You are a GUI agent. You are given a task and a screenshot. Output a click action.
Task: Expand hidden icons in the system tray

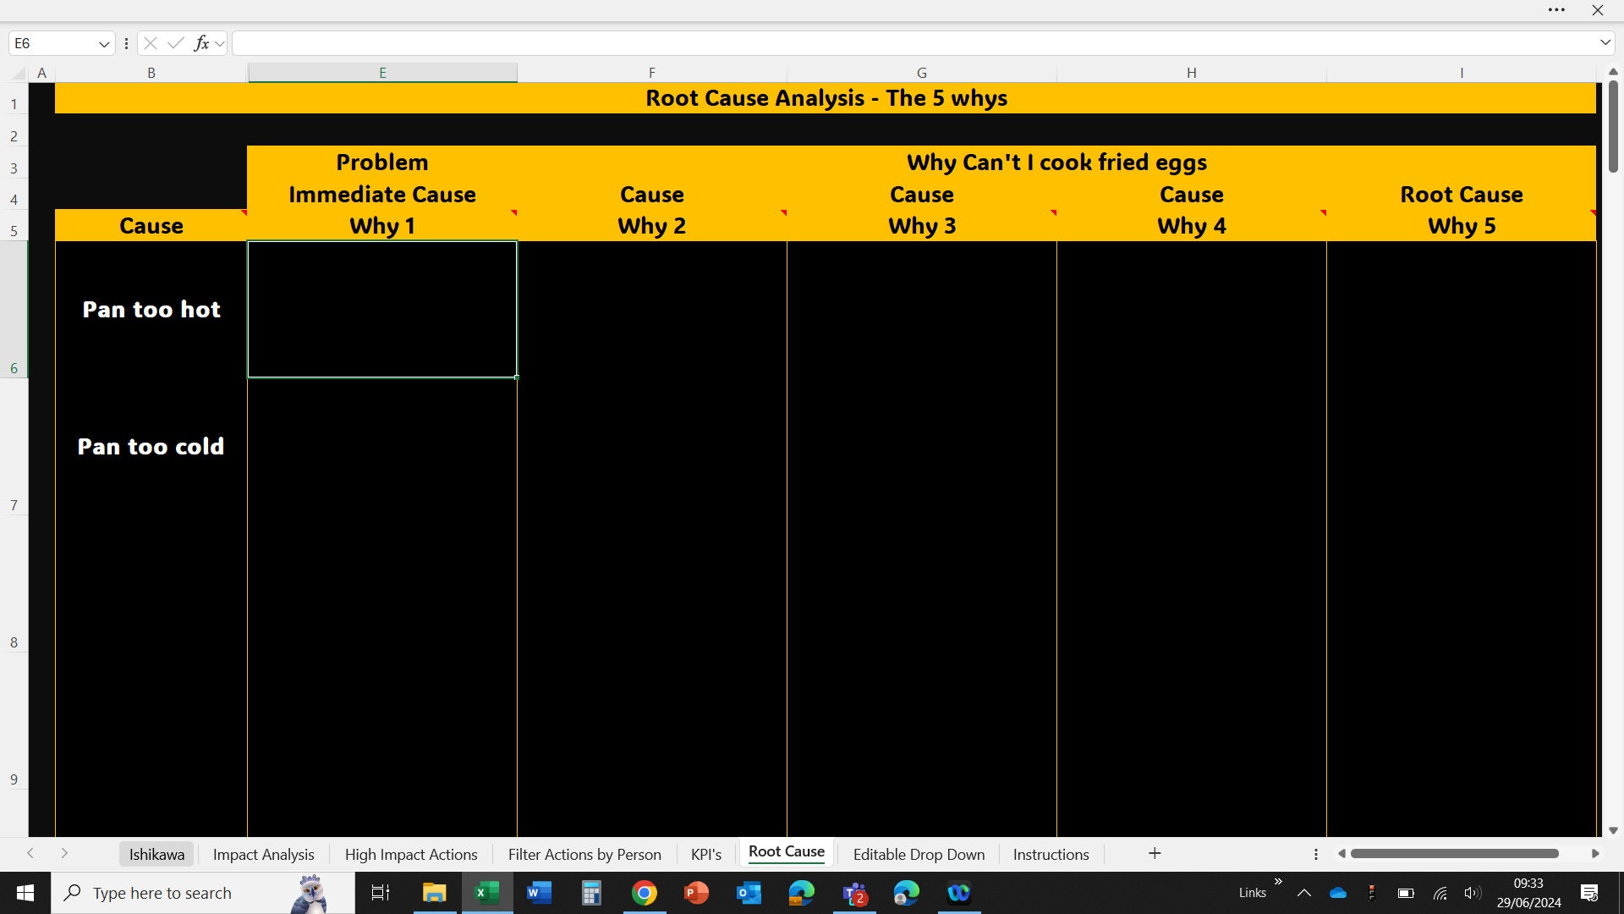point(1303,893)
